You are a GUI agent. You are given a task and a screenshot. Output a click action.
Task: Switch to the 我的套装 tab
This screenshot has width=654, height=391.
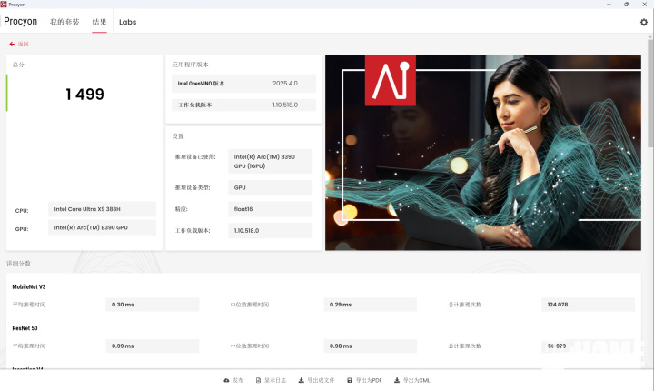(64, 22)
